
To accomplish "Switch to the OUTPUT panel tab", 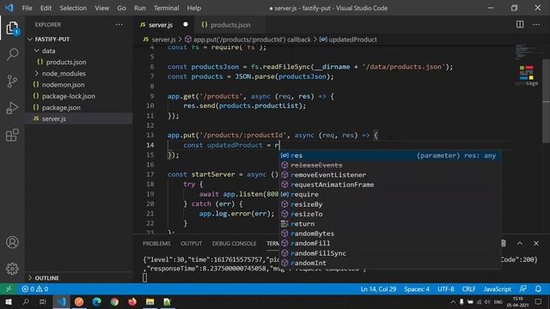I will tap(191, 244).
